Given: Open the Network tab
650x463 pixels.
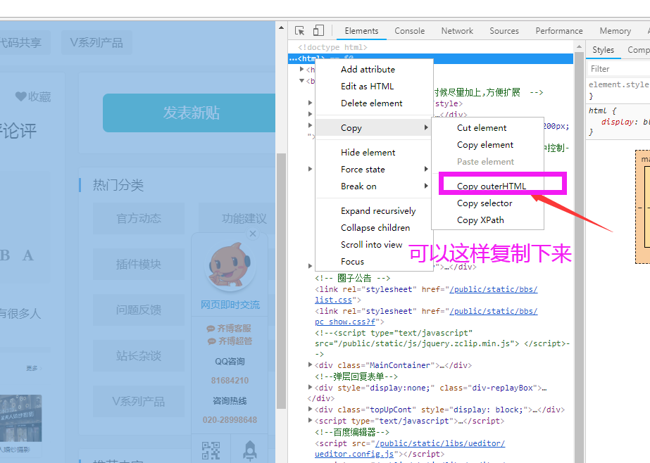Looking at the screenshot, I should [457, 31].
